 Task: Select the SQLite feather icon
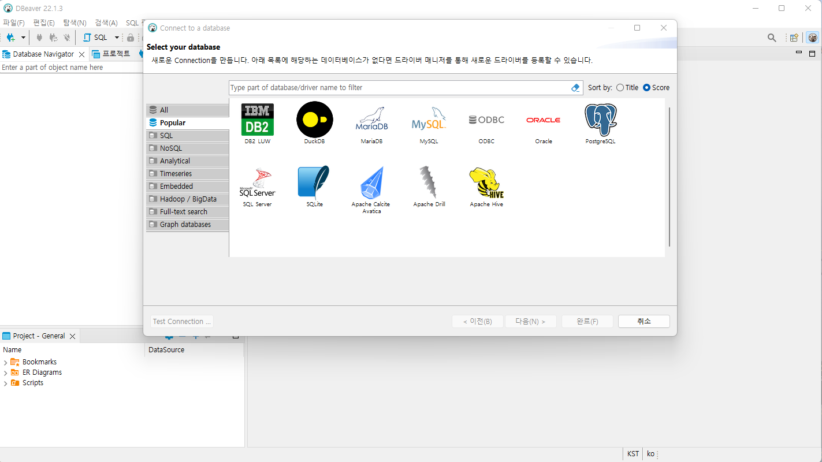[x=314, y=182]
